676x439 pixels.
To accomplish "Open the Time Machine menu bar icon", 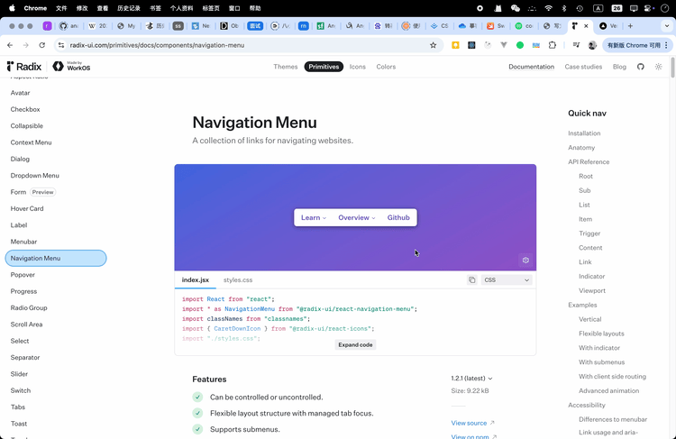I will click(580, 8).
